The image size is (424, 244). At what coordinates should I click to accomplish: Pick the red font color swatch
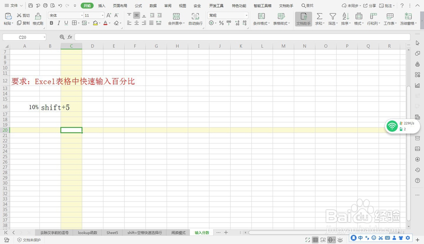[x=105, y=23]
